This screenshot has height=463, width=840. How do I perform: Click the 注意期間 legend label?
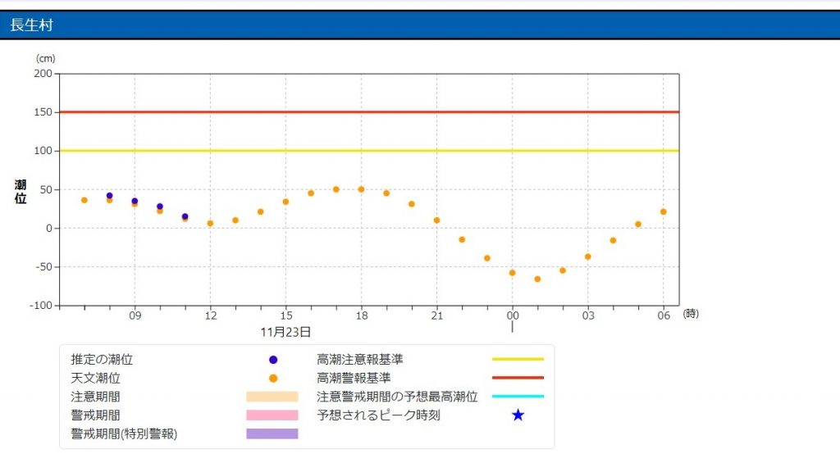coord(95,397)
